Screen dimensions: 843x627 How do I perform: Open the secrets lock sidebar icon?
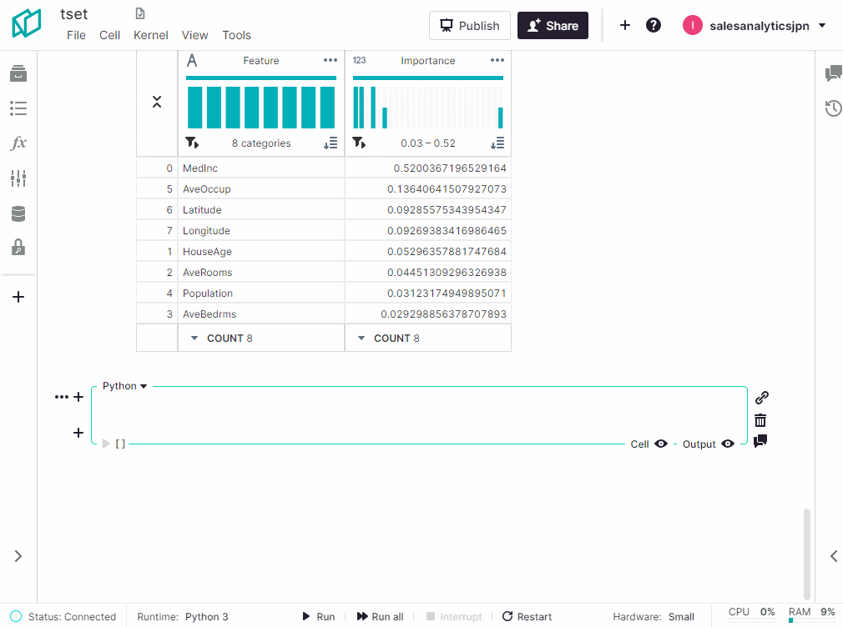18,248
